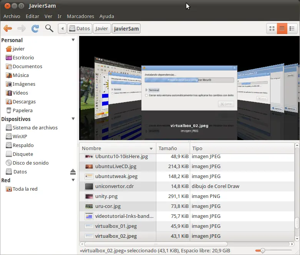Open search with the magnifier icon

49,28
